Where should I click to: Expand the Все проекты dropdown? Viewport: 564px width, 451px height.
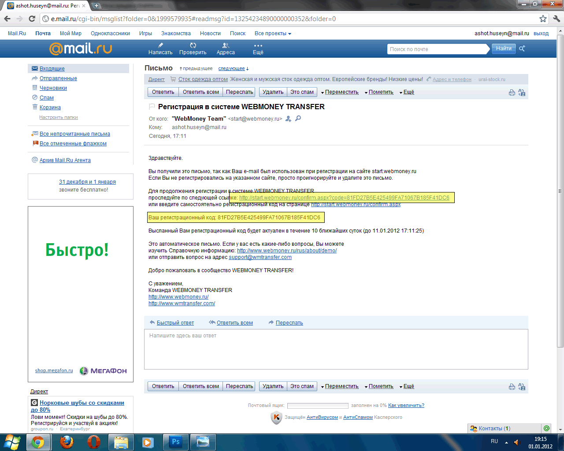pos(273,33)
